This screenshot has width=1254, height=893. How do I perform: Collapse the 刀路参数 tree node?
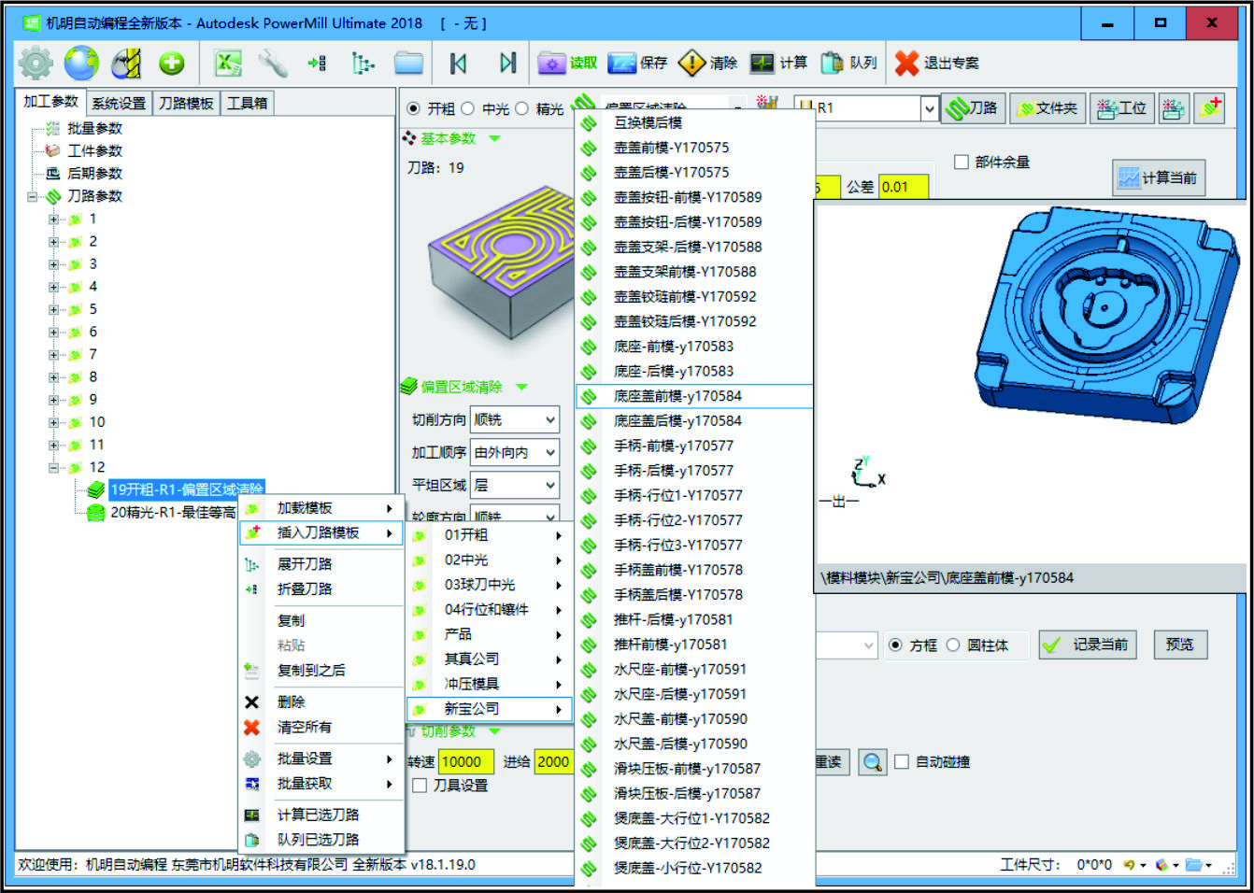32,197
